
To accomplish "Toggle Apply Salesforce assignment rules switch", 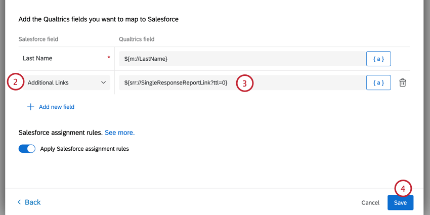I will [27, 149].
